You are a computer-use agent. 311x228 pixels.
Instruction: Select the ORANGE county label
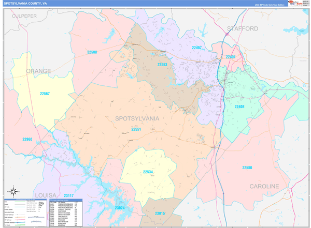pyautogui.click(x=38, y=71)
